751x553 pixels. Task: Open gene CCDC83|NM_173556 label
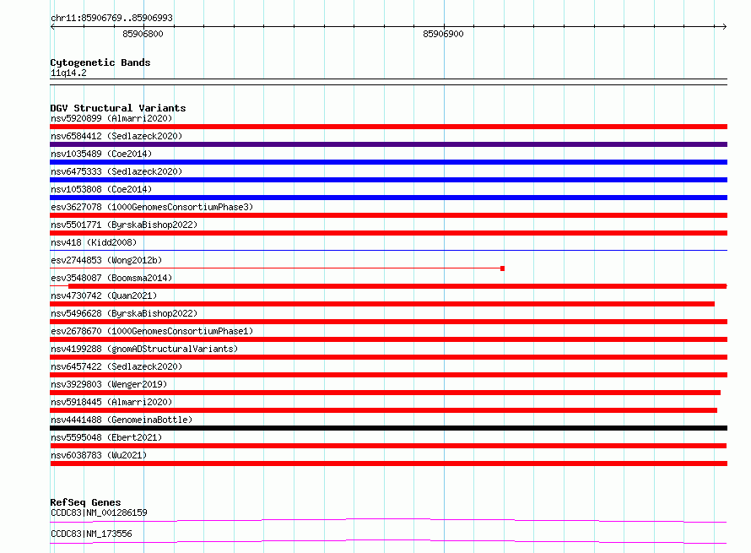click(x=91, y=534)
